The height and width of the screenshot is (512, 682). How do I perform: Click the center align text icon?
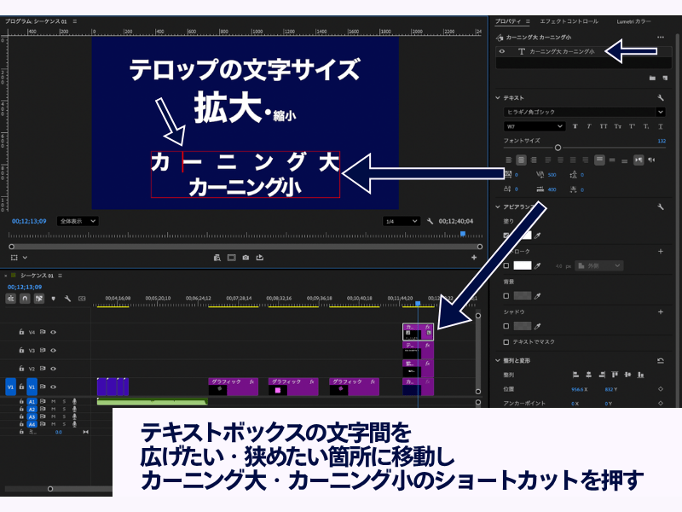(x=521, y=160)
